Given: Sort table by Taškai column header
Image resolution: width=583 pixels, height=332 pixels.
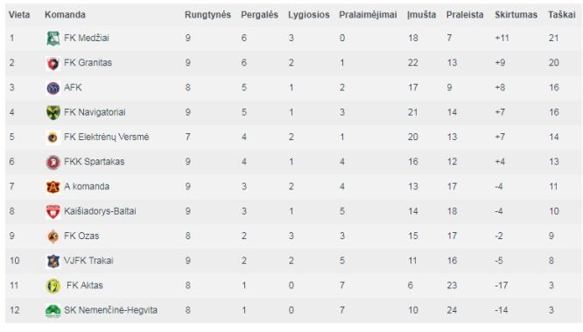Looking at the screenshot, I should tap(561, 15).
